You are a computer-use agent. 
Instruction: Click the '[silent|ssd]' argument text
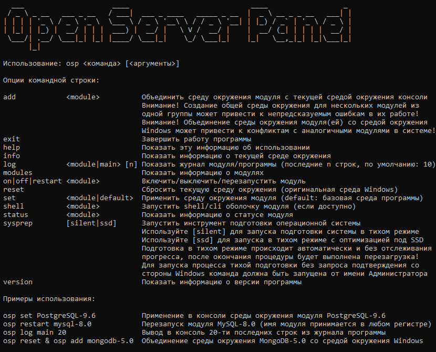91,223
